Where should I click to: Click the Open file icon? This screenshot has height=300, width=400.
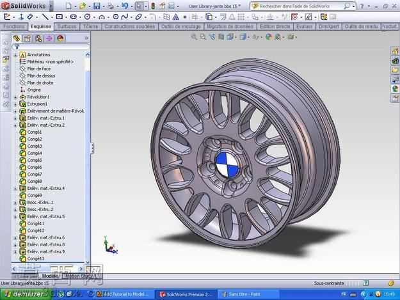tap(82, 6)
